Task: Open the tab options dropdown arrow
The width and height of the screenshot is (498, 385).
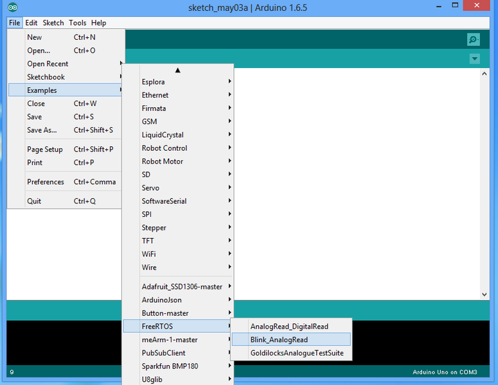Action: [474, 58]
